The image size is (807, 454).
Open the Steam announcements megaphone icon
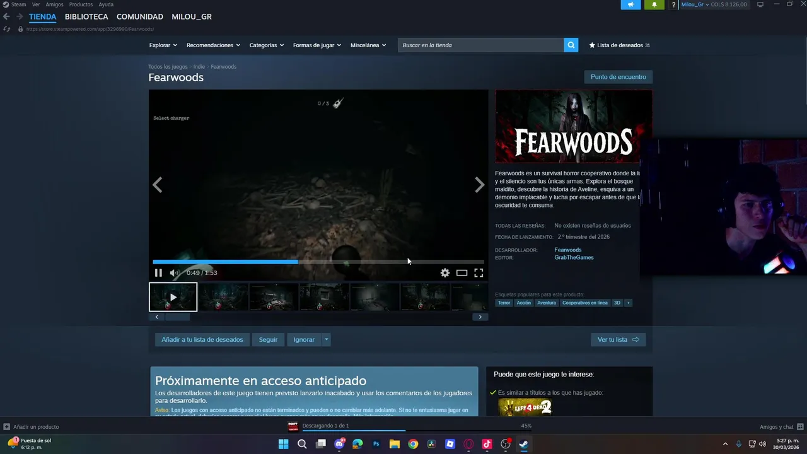click(630, 4)
